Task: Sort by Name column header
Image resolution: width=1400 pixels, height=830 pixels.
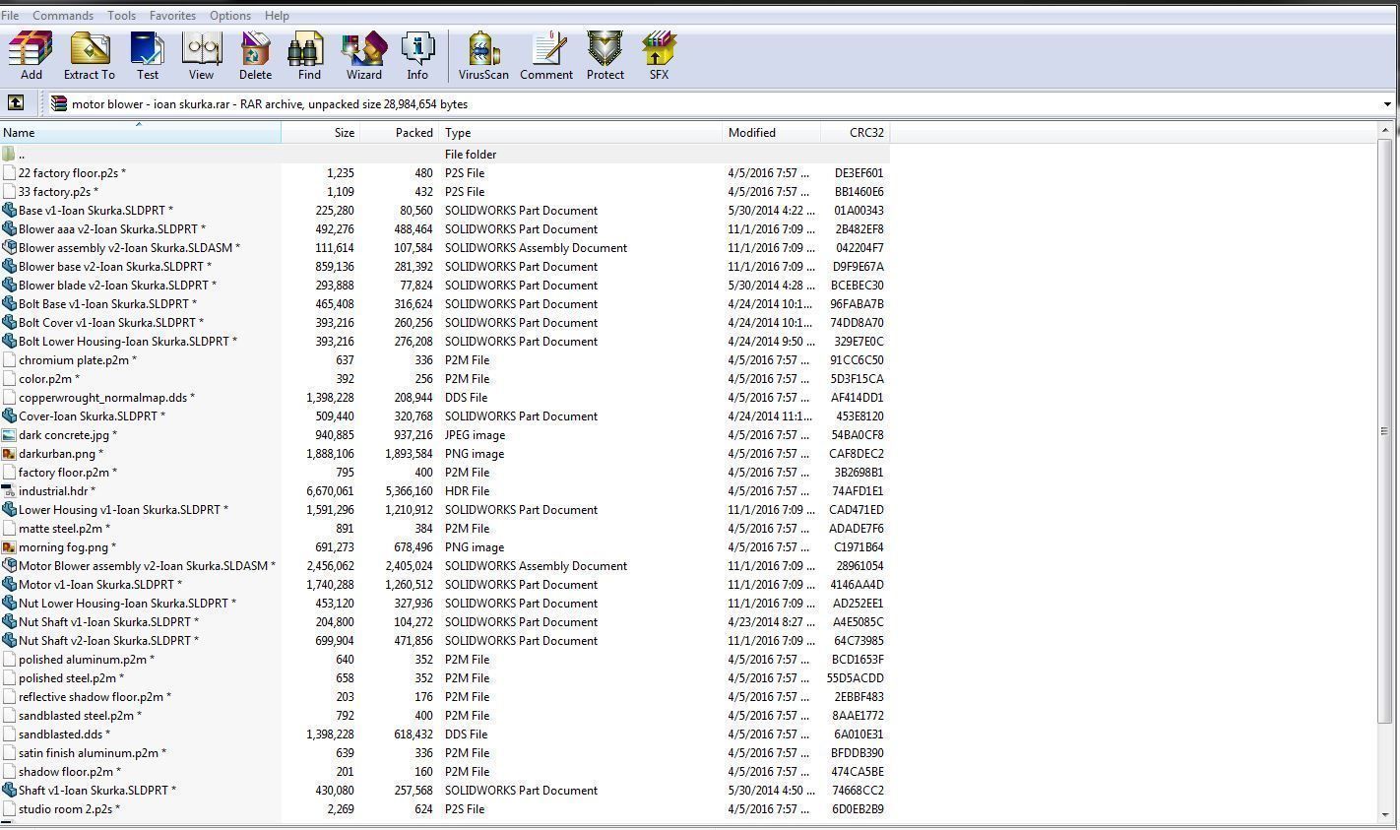Action: coord(141,132)
